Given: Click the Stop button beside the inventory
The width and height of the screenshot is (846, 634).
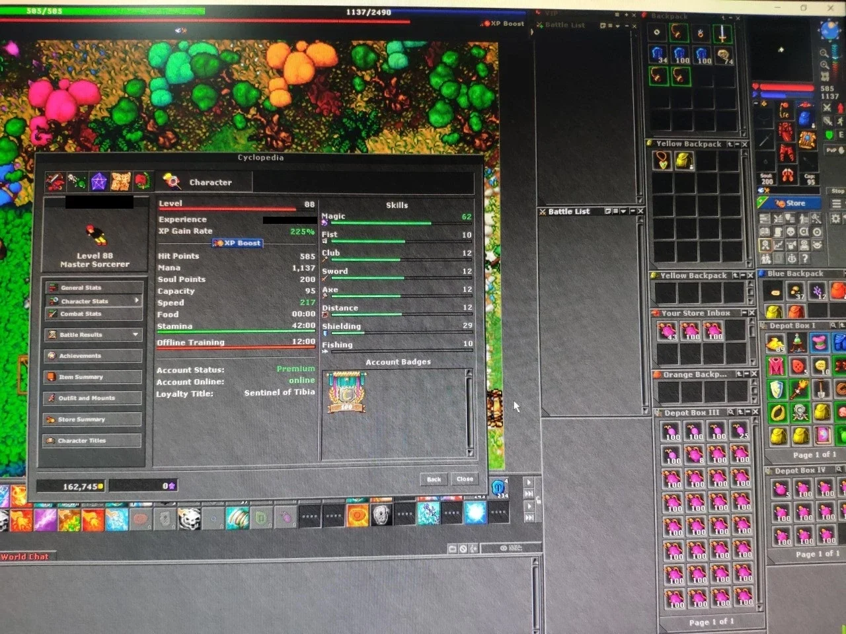Looking at the screenshot, I should (x=837, y=191).
